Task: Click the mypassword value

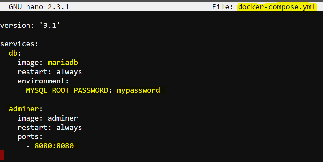Action: [138, 90]
